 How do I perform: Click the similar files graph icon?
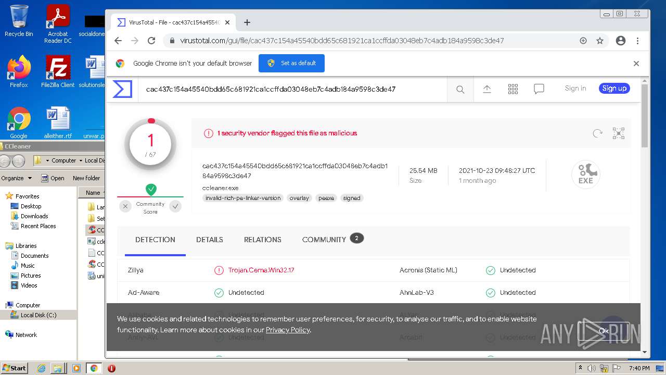pos(619,133)
